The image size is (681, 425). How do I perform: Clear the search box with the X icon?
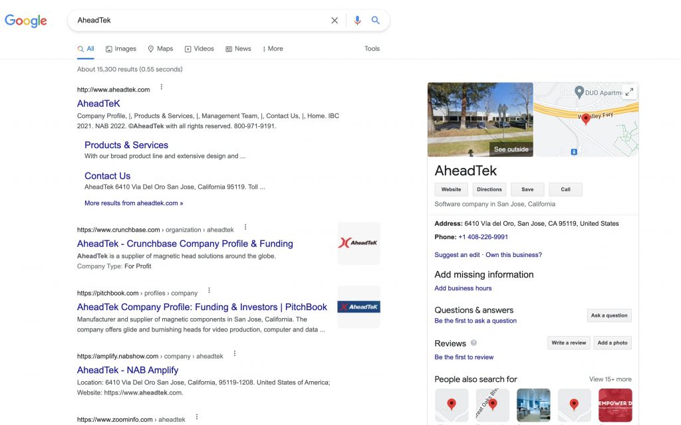(x=335, y=21)
